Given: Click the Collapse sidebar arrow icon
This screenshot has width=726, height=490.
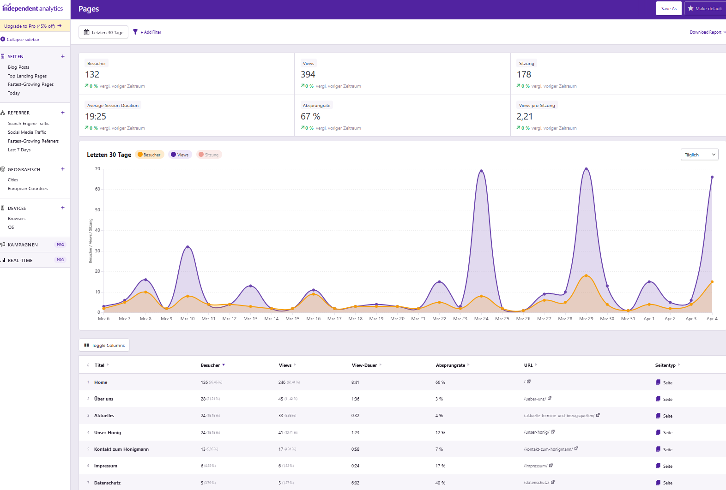Looking at the screenshot, I should [x=3, y=39].
